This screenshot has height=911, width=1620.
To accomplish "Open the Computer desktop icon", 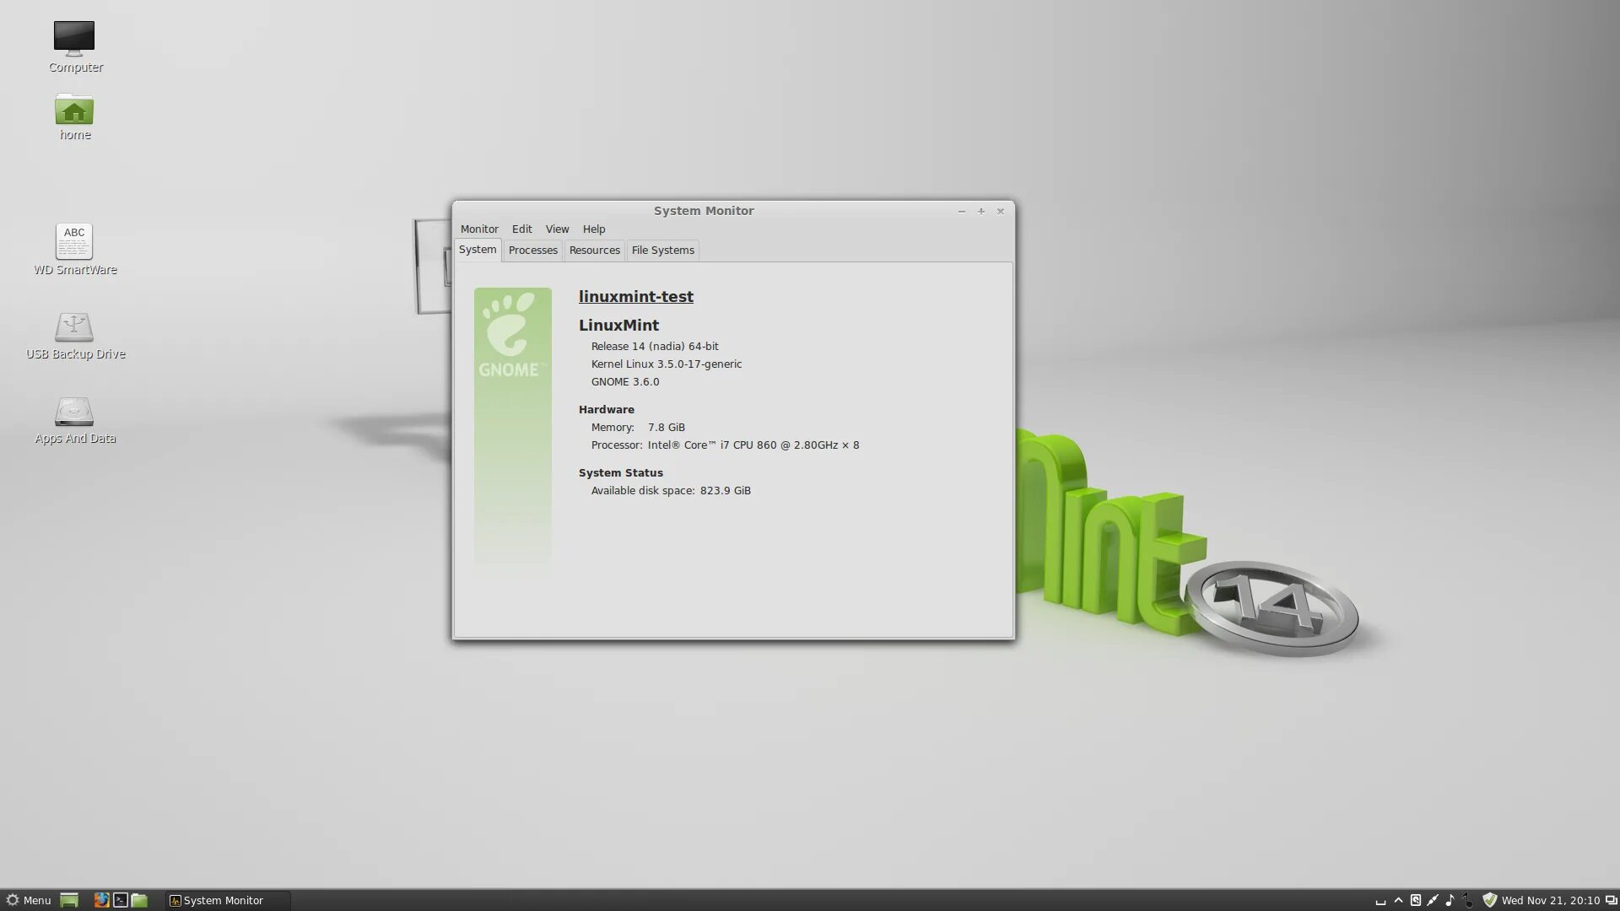I will coord(74,39).
